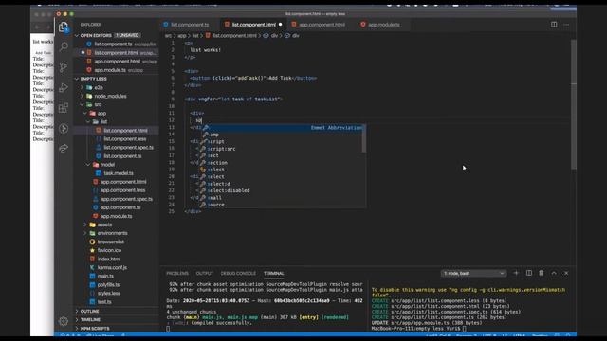Click the editor vertical scrollbar
607x341 pixels.
coord(574,103)
